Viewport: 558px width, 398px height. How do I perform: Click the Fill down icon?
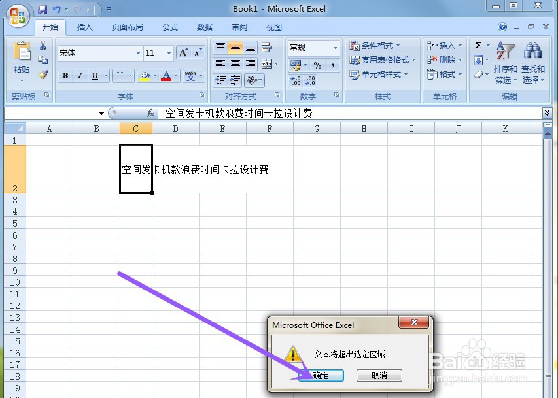[479, 60]
